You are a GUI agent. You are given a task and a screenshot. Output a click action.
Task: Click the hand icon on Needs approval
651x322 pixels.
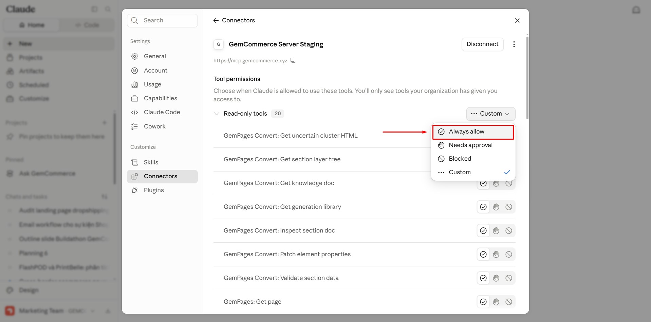point(441,145)
